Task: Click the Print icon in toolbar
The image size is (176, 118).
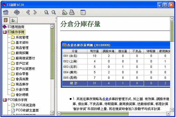Action: (x=72, y=12)
